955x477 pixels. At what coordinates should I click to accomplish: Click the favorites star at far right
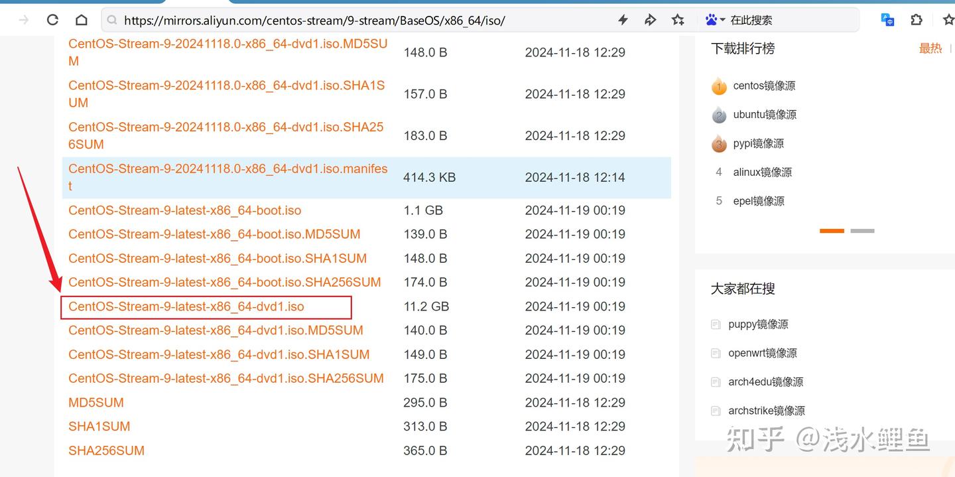coord(948,19)
